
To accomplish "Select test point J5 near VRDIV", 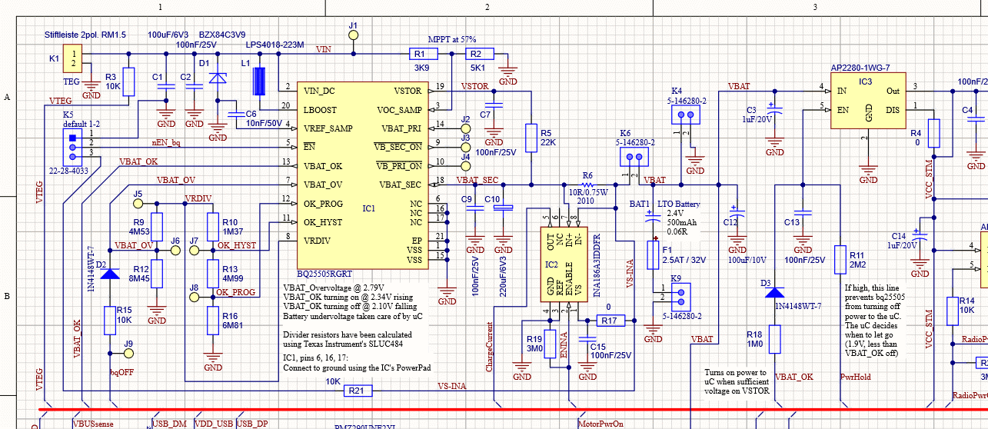I will (138, 204).
